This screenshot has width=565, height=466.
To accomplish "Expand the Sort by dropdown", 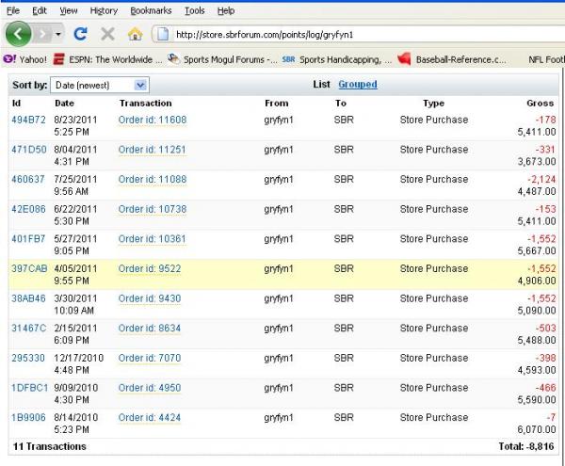I will coord(99,85).
